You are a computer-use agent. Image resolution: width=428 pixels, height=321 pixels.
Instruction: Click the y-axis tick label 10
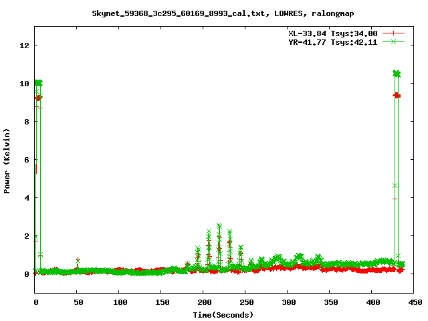pyautogui.click(x=25, y=84)
